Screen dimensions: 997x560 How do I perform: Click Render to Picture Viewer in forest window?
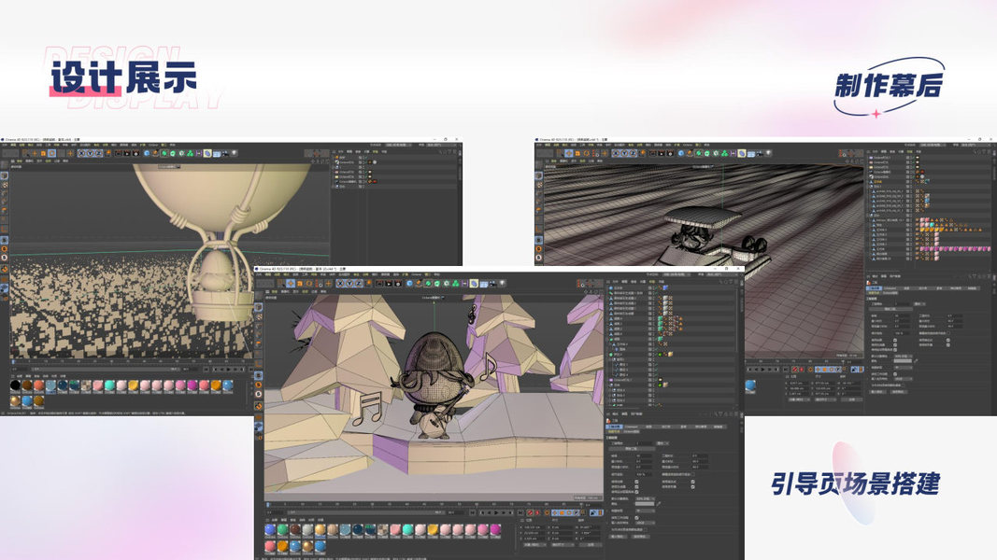click(x=389, y=283)
